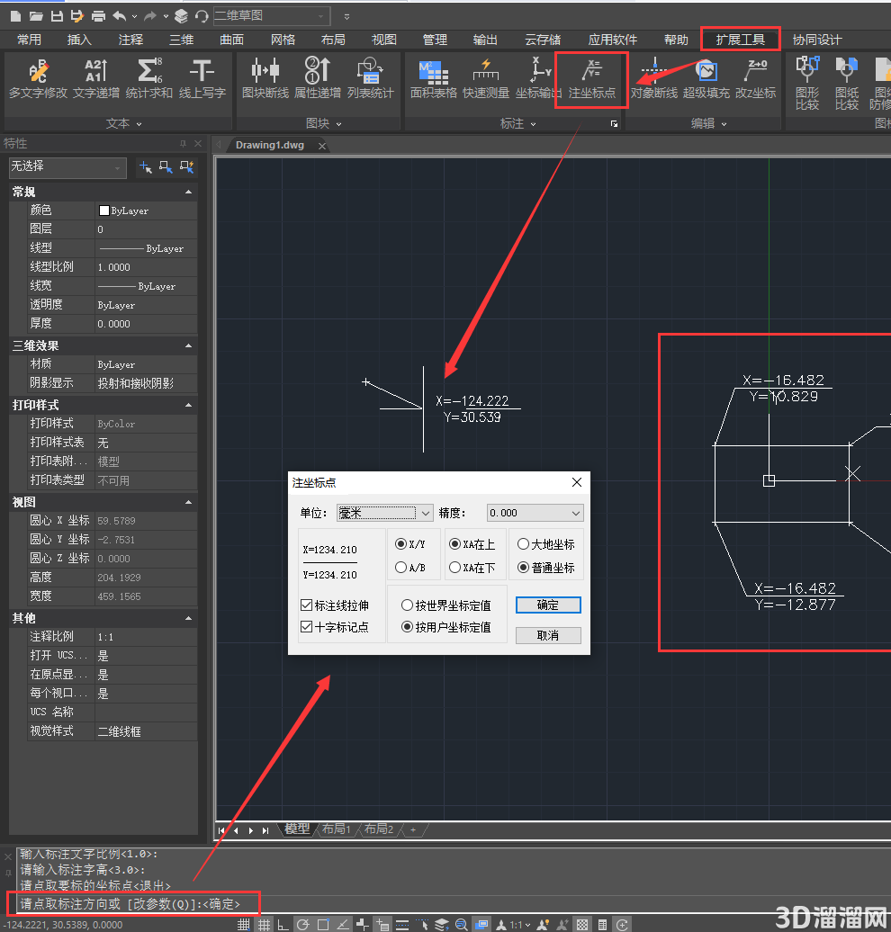This screenshot has height=932, width=891.
Task: Switch to 布局1 layout tab
Action: pos(336,829)
